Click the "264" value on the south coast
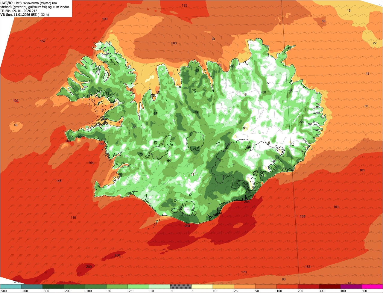 [x=187, y=226]
